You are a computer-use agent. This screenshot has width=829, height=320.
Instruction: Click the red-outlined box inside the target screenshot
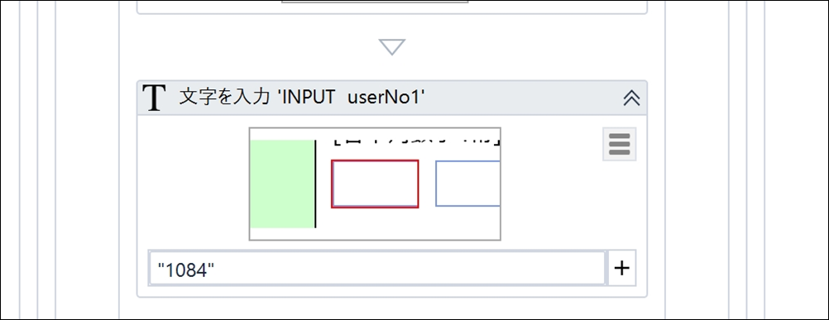click(x=375, y=184)
